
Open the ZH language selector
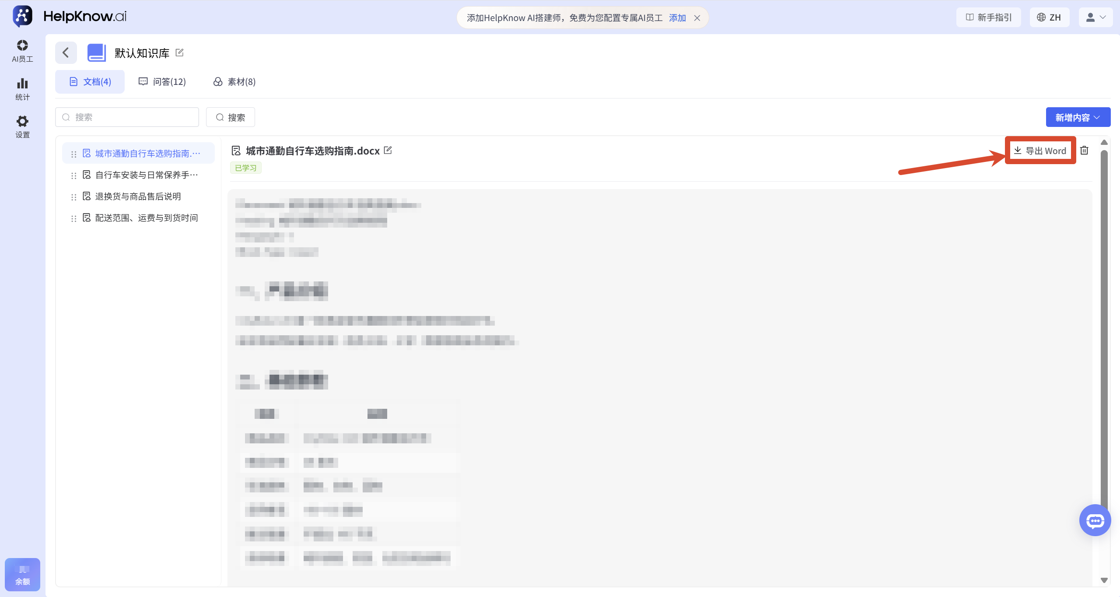(1049, 18)
